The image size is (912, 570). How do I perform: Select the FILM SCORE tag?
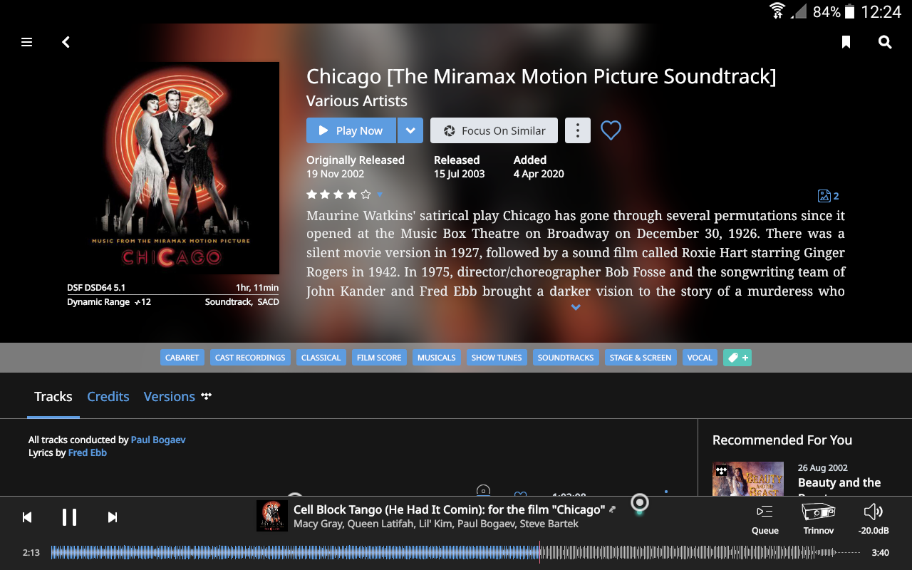(x=379, y=358)
